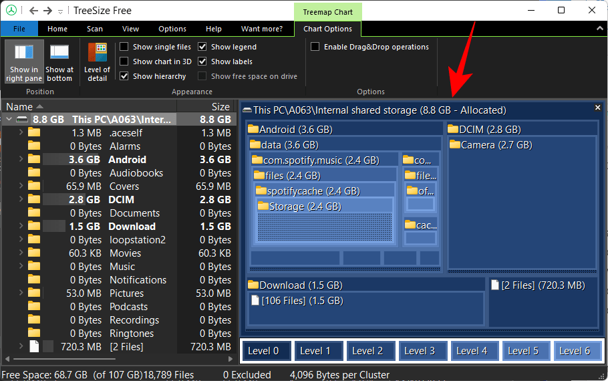The height and width of the screenshot is (381, 608).
Task: Expand the loopstation2 folder node
Action: (x=21, y=239)
